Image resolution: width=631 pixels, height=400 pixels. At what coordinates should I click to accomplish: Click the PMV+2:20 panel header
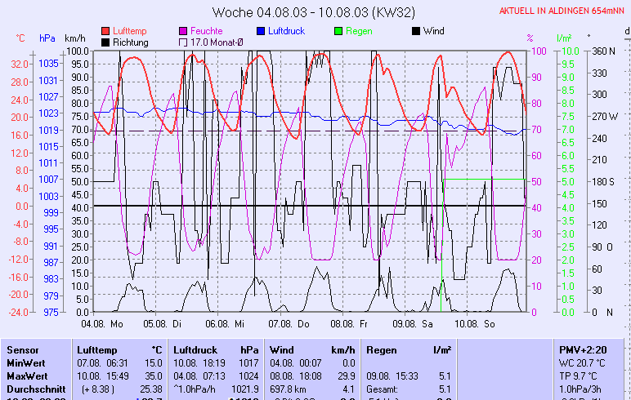580,349
